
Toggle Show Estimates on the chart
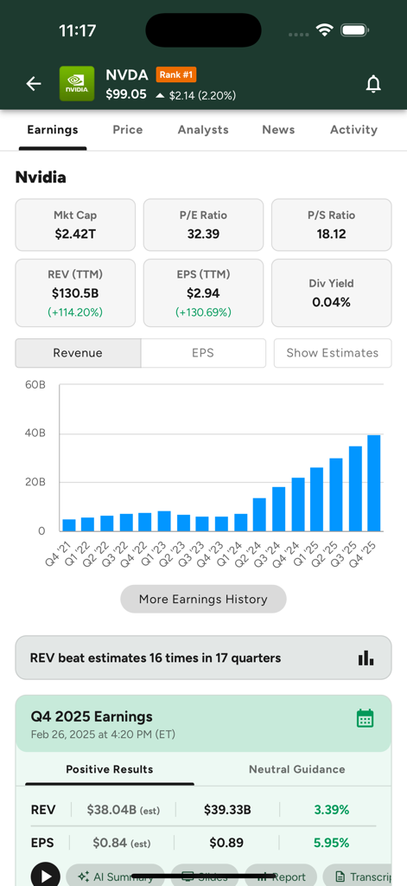click(x=333, y=353)
